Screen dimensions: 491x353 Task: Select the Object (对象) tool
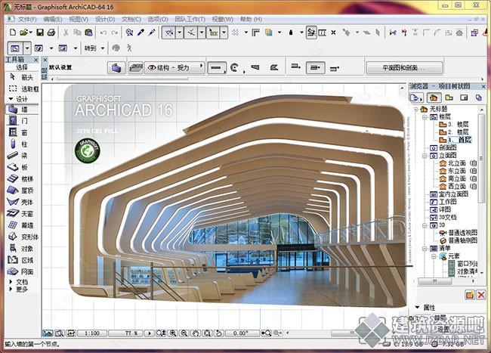click(22, 249)
